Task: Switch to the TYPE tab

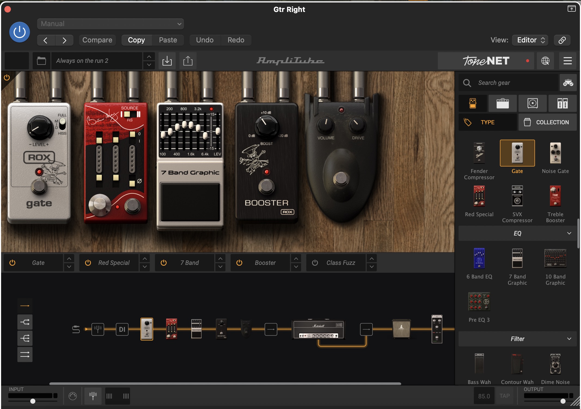Action: [x=488, y=122]
